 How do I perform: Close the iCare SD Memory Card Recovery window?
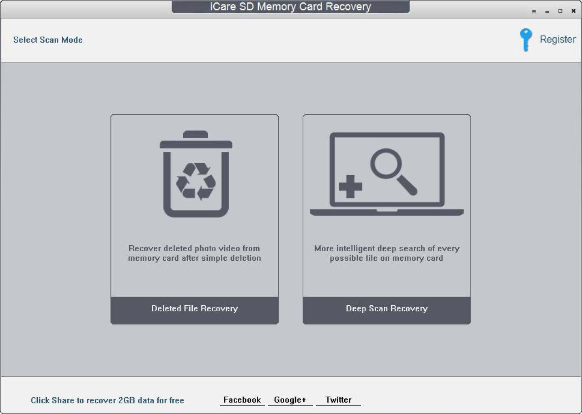[x=573, y=11]
